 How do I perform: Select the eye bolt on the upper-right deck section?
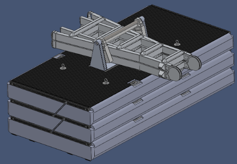(x=177, y=43)
